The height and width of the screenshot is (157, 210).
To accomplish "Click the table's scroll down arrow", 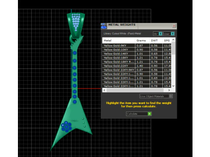I will pos(173,86).
